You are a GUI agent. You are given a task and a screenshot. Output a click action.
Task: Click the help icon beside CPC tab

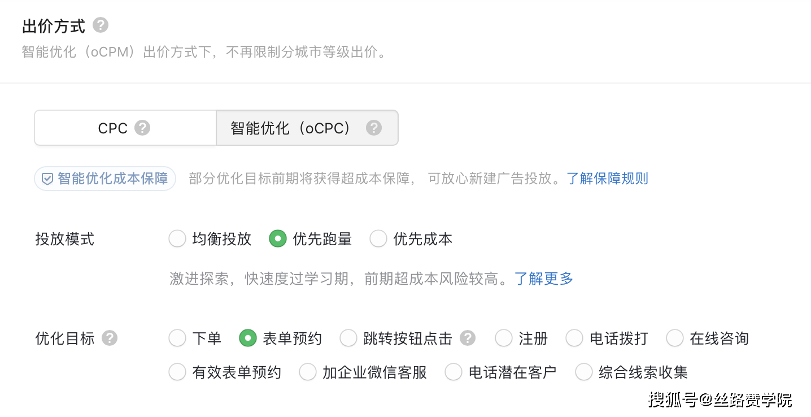click(142, 128)
